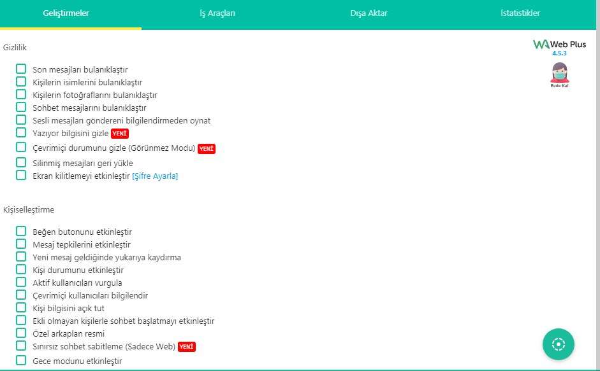Enable 'Ekran kilitlemeyi etkinleştir' checkbox
The image size is (600, 371).
click(x=21, y=175)
